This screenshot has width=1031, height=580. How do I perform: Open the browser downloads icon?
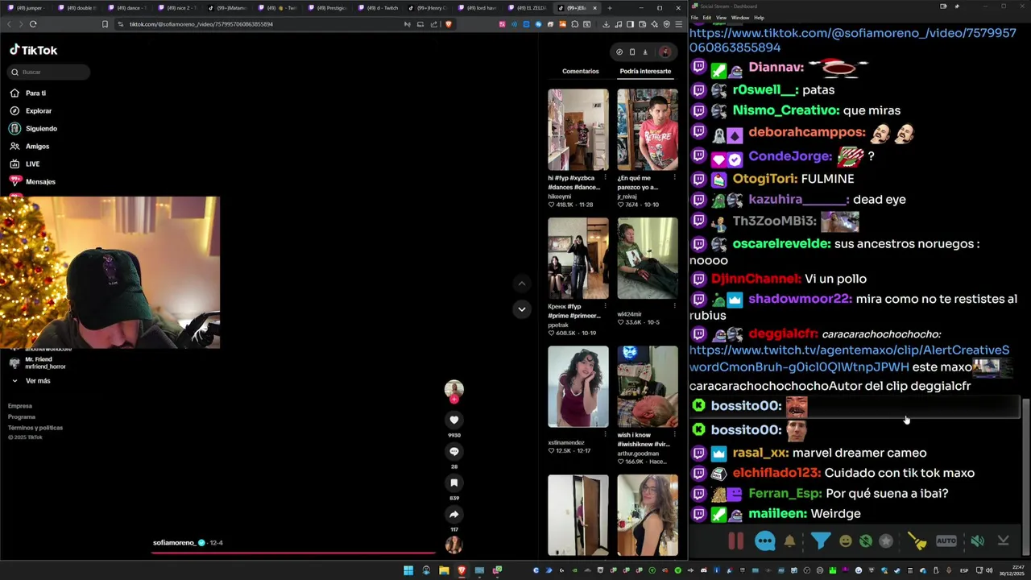pyautogui.click(x=606, y=24)
